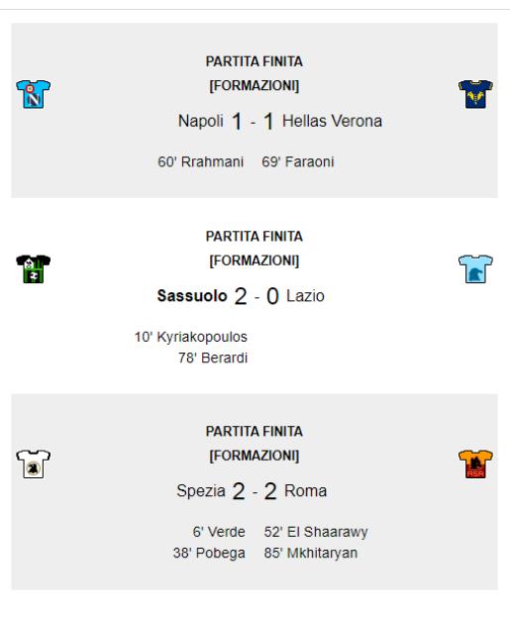
Task: Click the Lazio team name
Action: coord(305,296)
